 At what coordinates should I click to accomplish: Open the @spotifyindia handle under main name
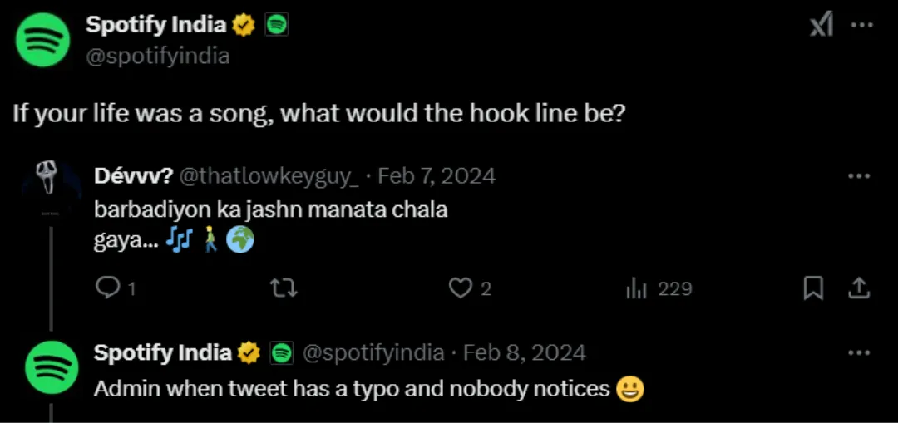[x=158, y=56]
